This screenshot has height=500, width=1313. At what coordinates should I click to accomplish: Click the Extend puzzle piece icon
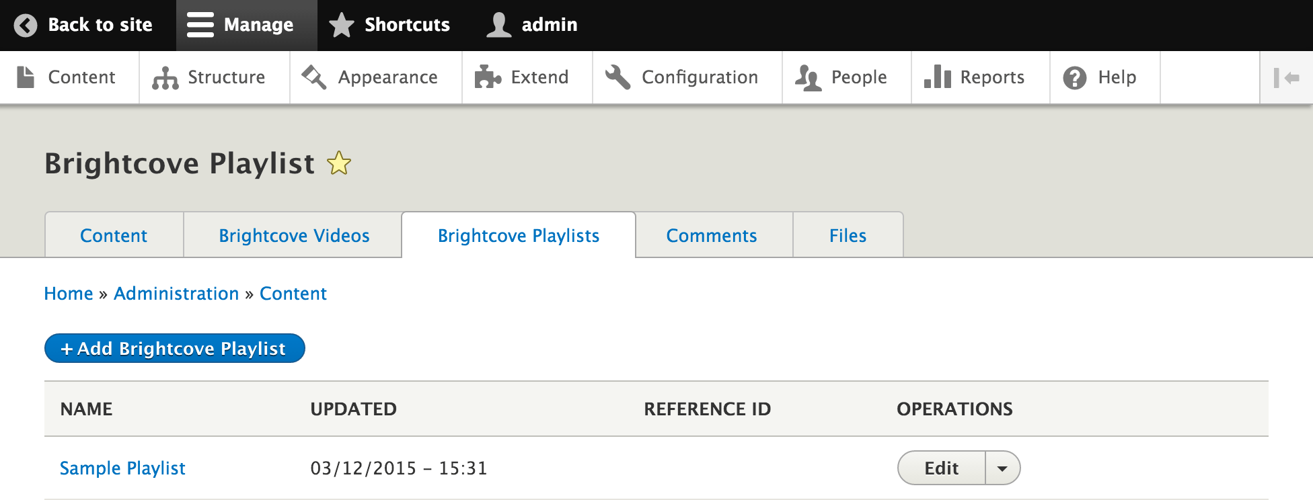click(x=488, y=77)
